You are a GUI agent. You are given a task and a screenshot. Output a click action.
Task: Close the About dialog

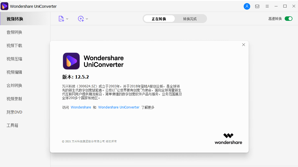pos(243,45)
